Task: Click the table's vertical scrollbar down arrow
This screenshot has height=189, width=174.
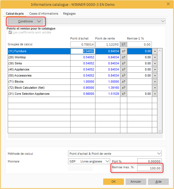Action: point(159,131)
